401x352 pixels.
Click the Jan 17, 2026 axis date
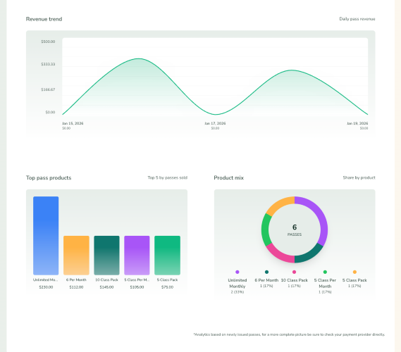pyautogui.click(x=215, y=123)
